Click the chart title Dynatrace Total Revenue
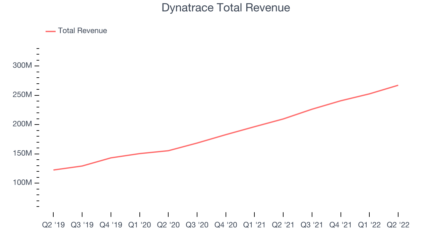The image size is (429, 241). [226, 7]
